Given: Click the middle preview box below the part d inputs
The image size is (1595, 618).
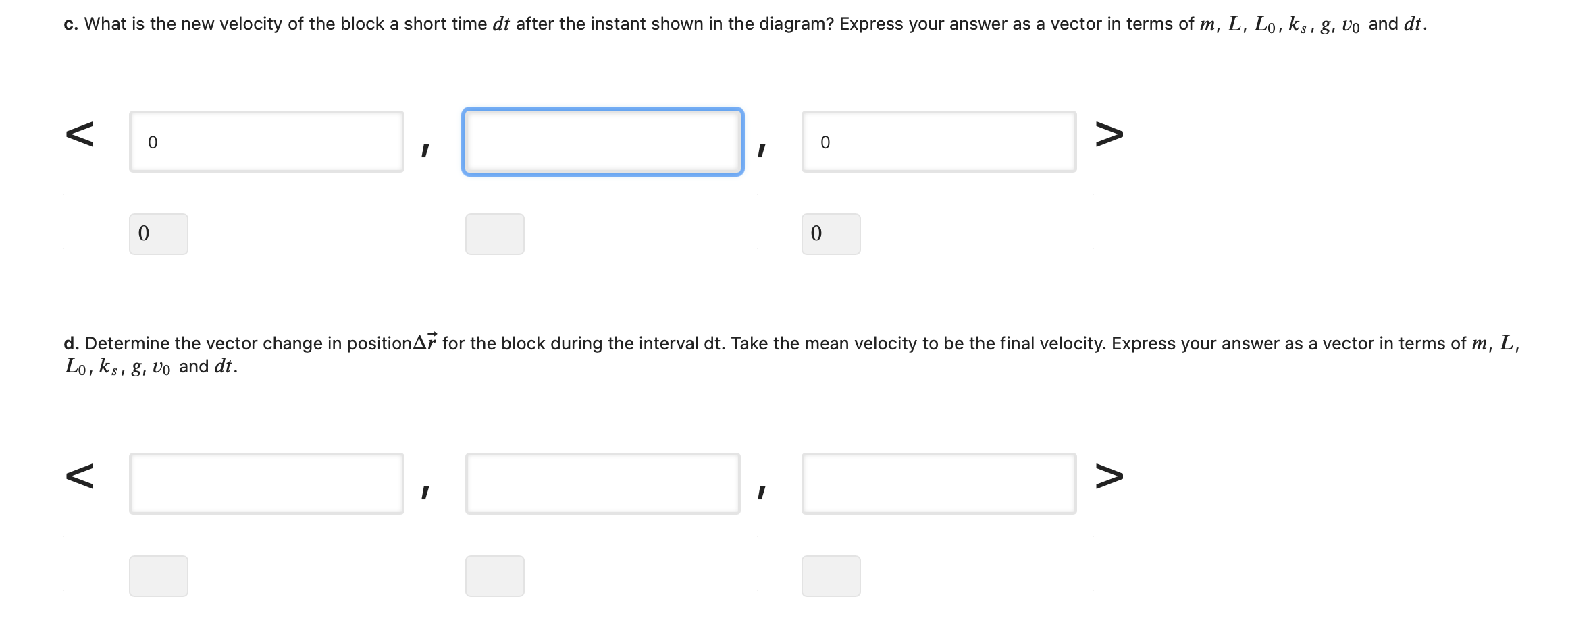Looking at the screenshot, I should tap(494, 575).
